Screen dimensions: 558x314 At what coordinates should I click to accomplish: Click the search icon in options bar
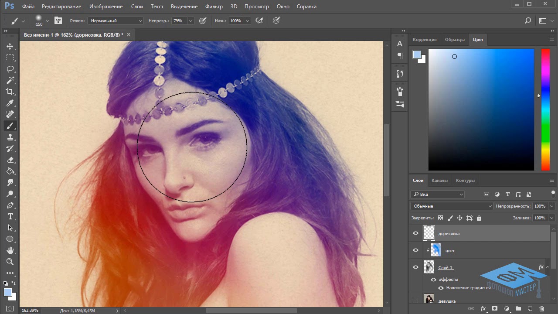pos(527,20)
